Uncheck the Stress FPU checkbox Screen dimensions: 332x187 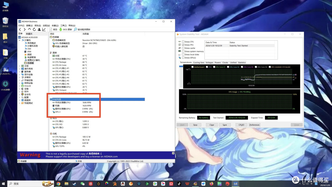click(183, 45)
